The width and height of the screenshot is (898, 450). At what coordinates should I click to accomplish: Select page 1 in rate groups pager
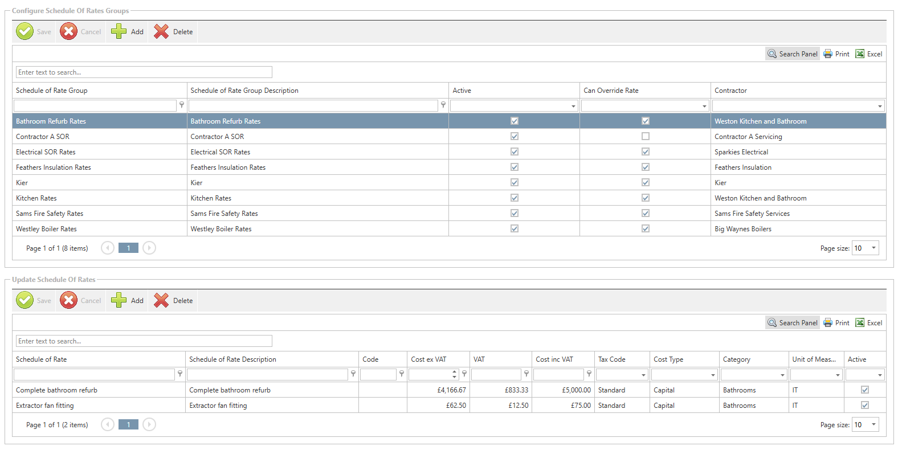point(128,248)
